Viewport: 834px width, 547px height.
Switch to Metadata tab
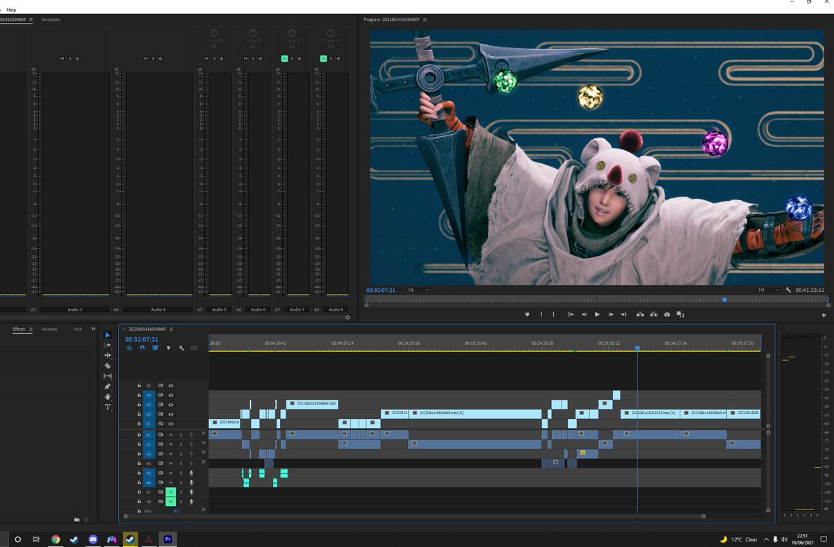pyautogui.click(x=51, y=19)
